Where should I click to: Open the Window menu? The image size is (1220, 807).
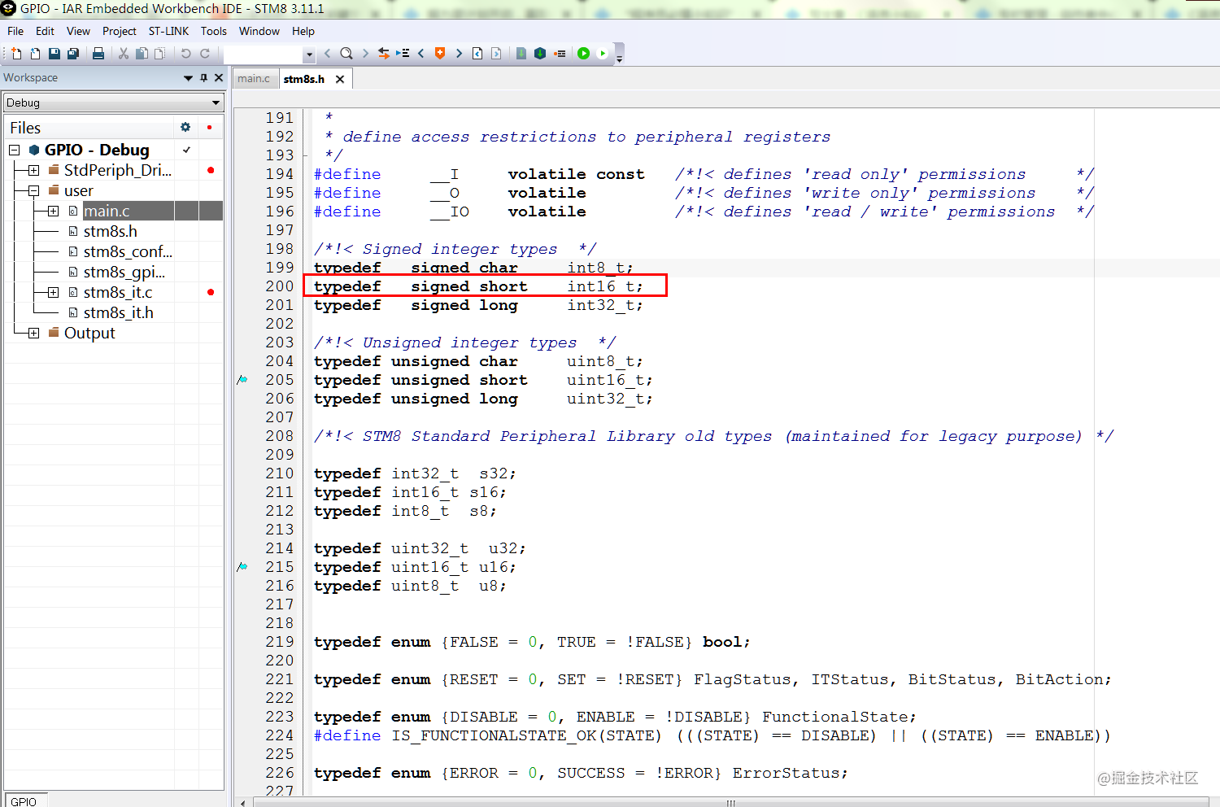coord(259,31)
